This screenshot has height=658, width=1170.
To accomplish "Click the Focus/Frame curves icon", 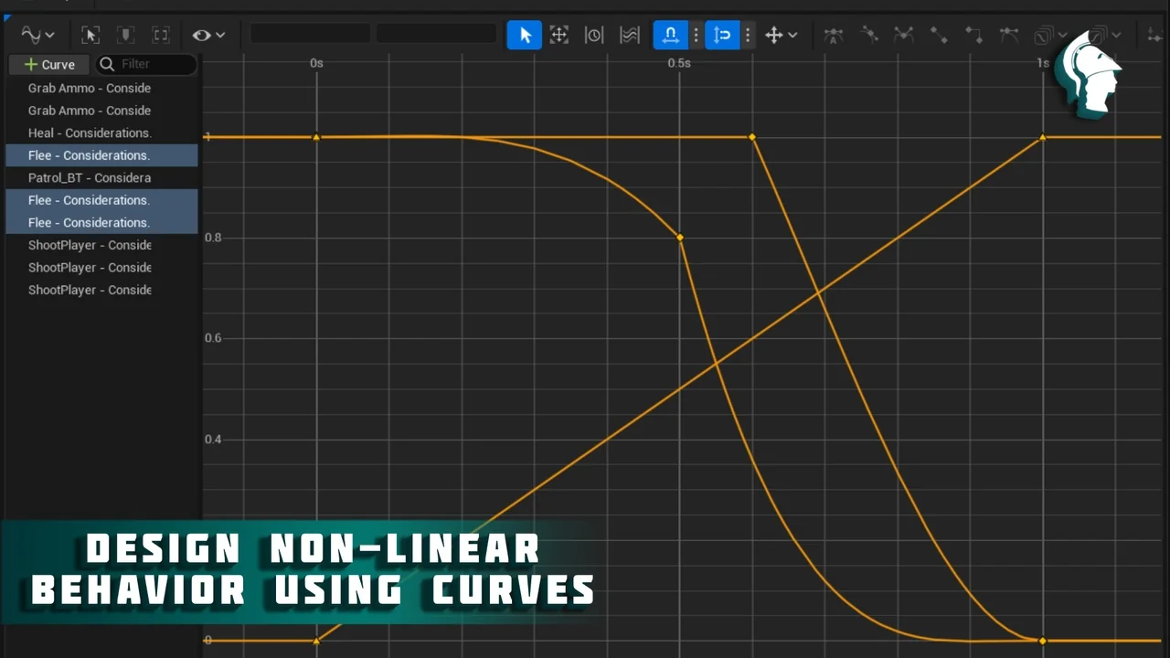I will tap(161, 36).
